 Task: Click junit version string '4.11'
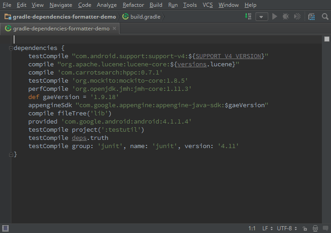[x=228, y=146]
